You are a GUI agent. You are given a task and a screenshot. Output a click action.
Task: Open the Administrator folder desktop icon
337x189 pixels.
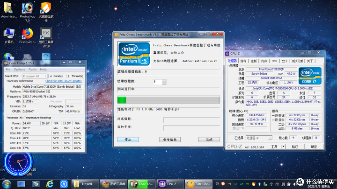tap(9, 10)
